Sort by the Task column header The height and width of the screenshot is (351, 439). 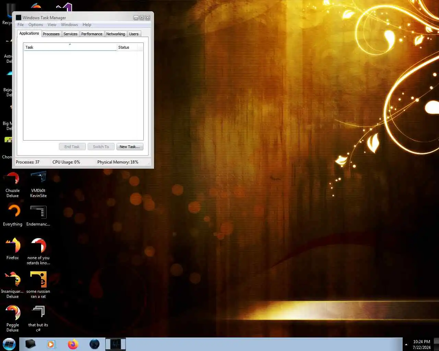click(x=70, y=47)
